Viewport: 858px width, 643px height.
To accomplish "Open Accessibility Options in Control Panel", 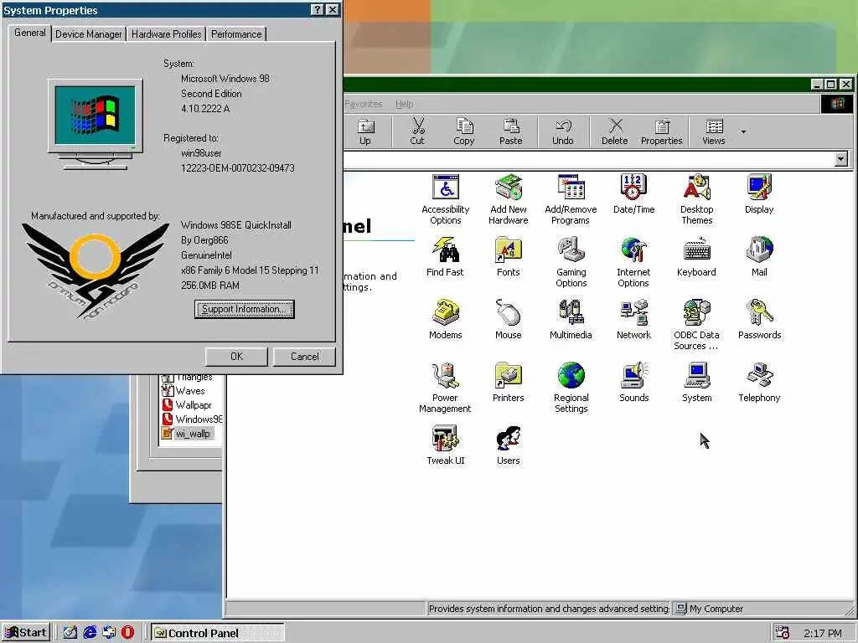I will pos(446,199).
